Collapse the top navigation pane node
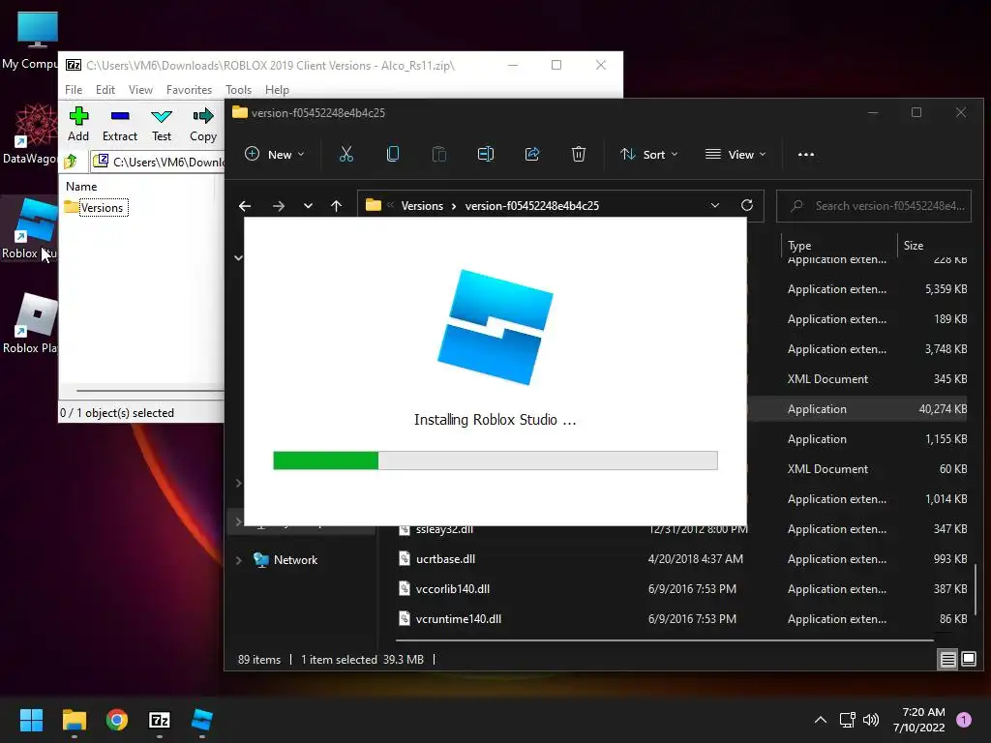991x743 pixels. tap(238, 257)
